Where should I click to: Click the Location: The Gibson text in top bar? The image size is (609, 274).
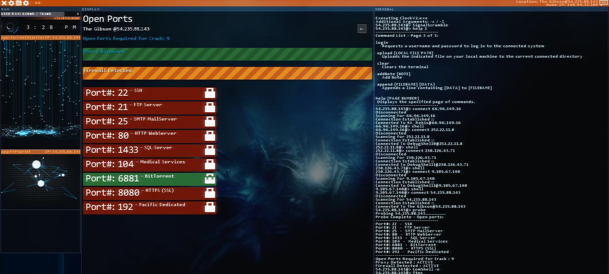557,2
